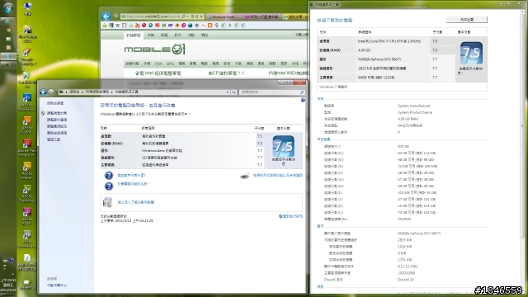Launch Adobe Soundbooth from the desktop

point(27,239)
